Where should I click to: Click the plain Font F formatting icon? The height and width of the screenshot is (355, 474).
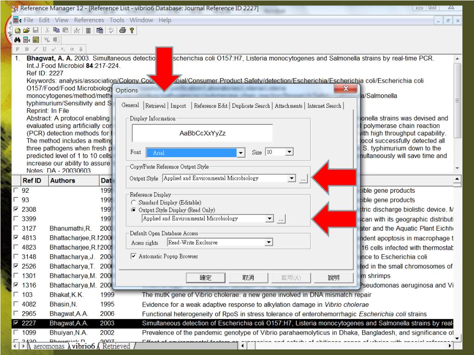18,49
